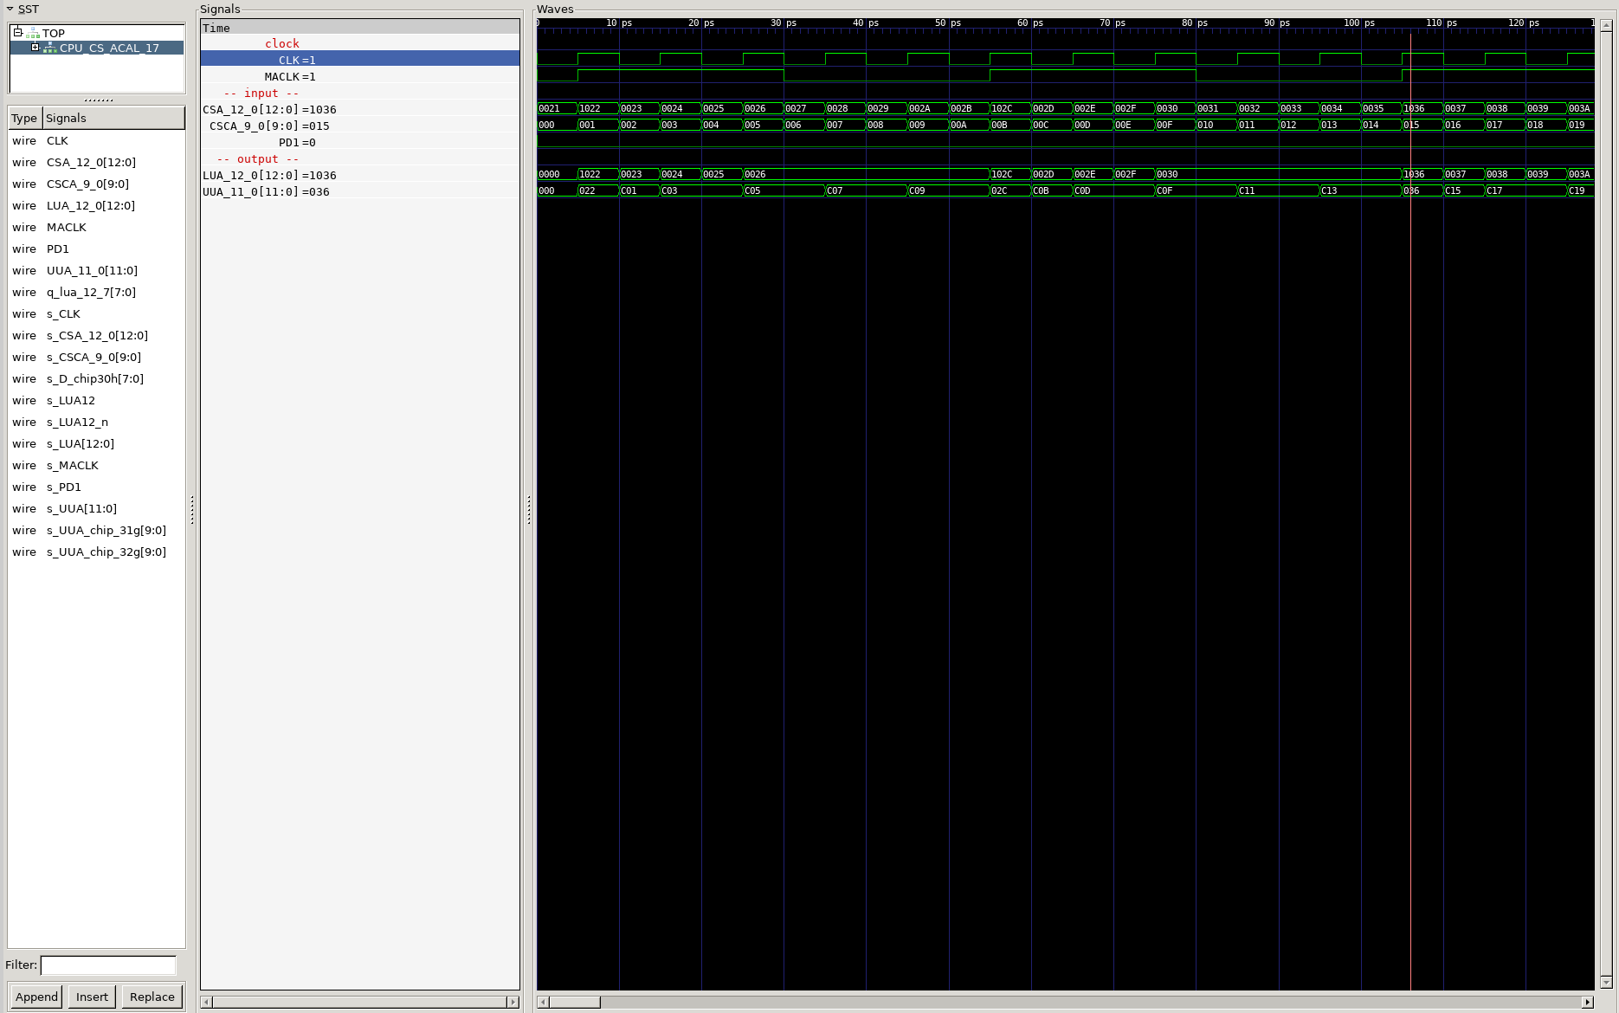
Task: Select the LUA_12_0[12:0]=1036 trace row
Action: pyautogui.click(x=360, y=175)
